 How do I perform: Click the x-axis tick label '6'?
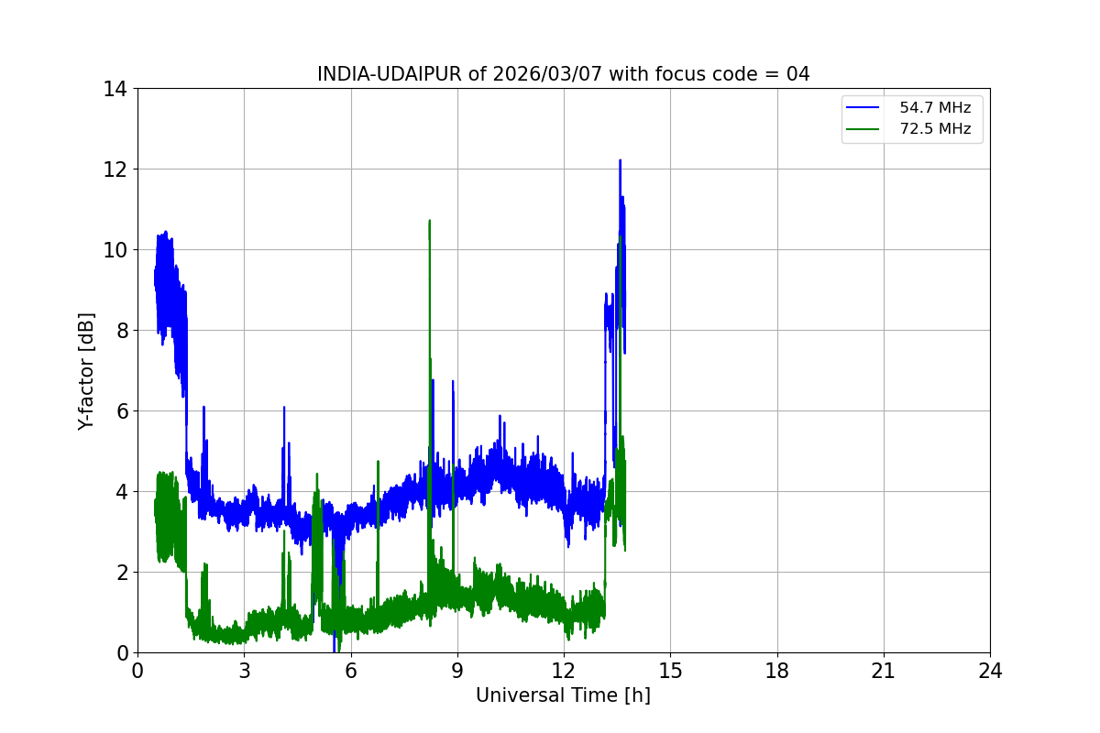tap(350, 671)
